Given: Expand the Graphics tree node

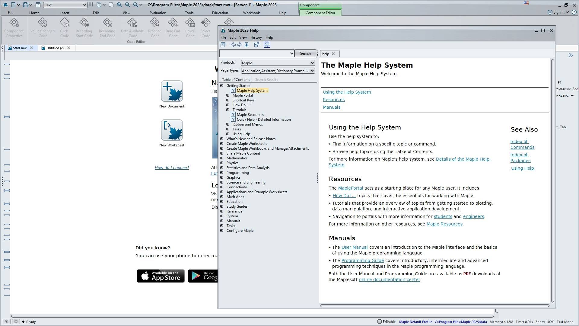Looking at the screenshot, I should click(x=222, y=177).
